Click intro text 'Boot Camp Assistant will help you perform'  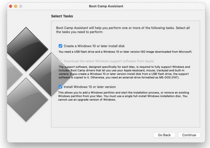click(123, 30)
